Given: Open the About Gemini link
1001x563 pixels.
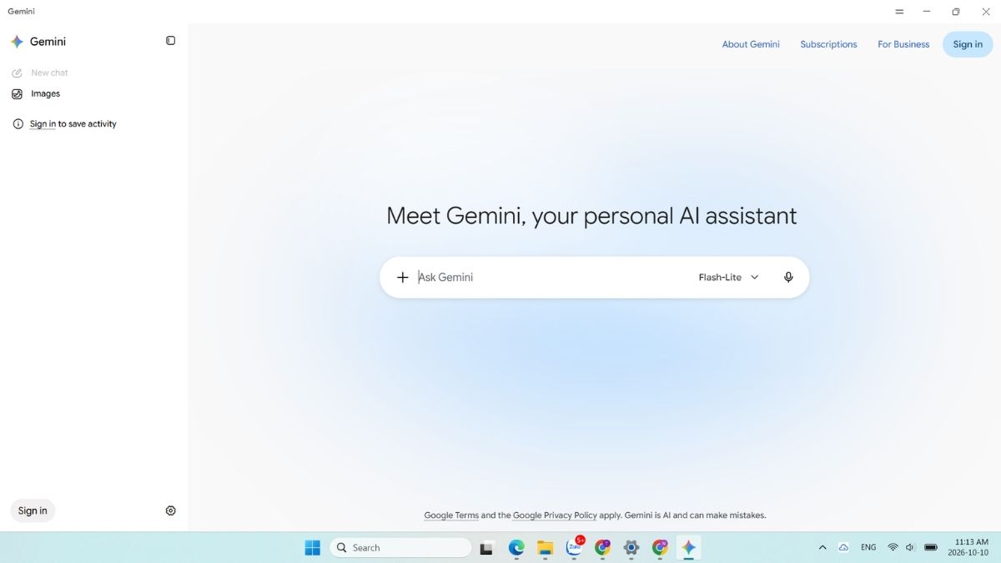Looking at the screenshot, I should [751, 44].
